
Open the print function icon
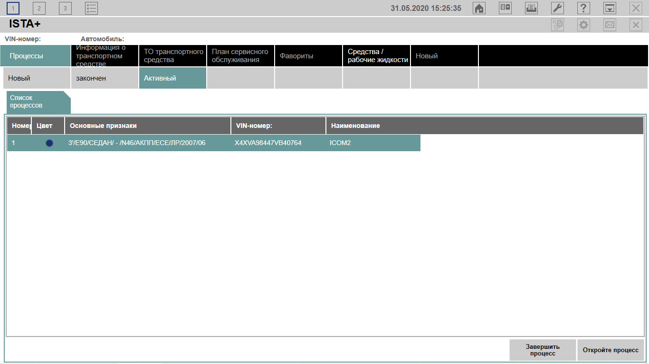click(x=531, y=8)
